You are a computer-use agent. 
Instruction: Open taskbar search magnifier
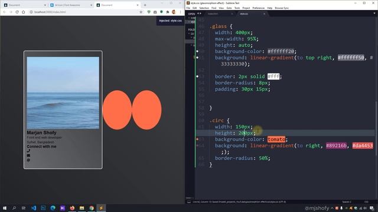[x=14, y=208]
